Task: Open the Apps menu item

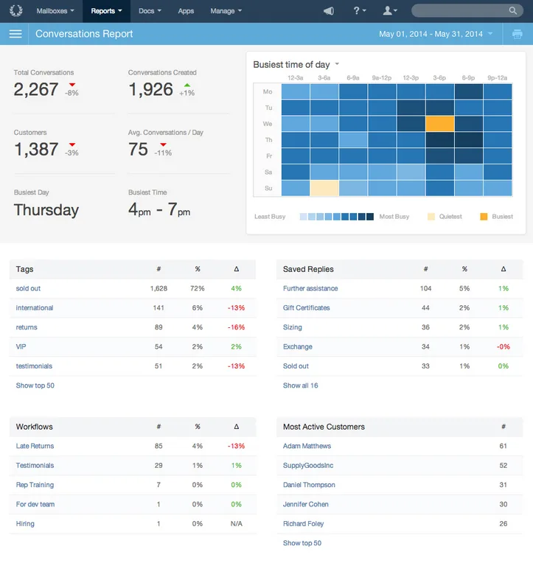Action: tap(186, 11)
